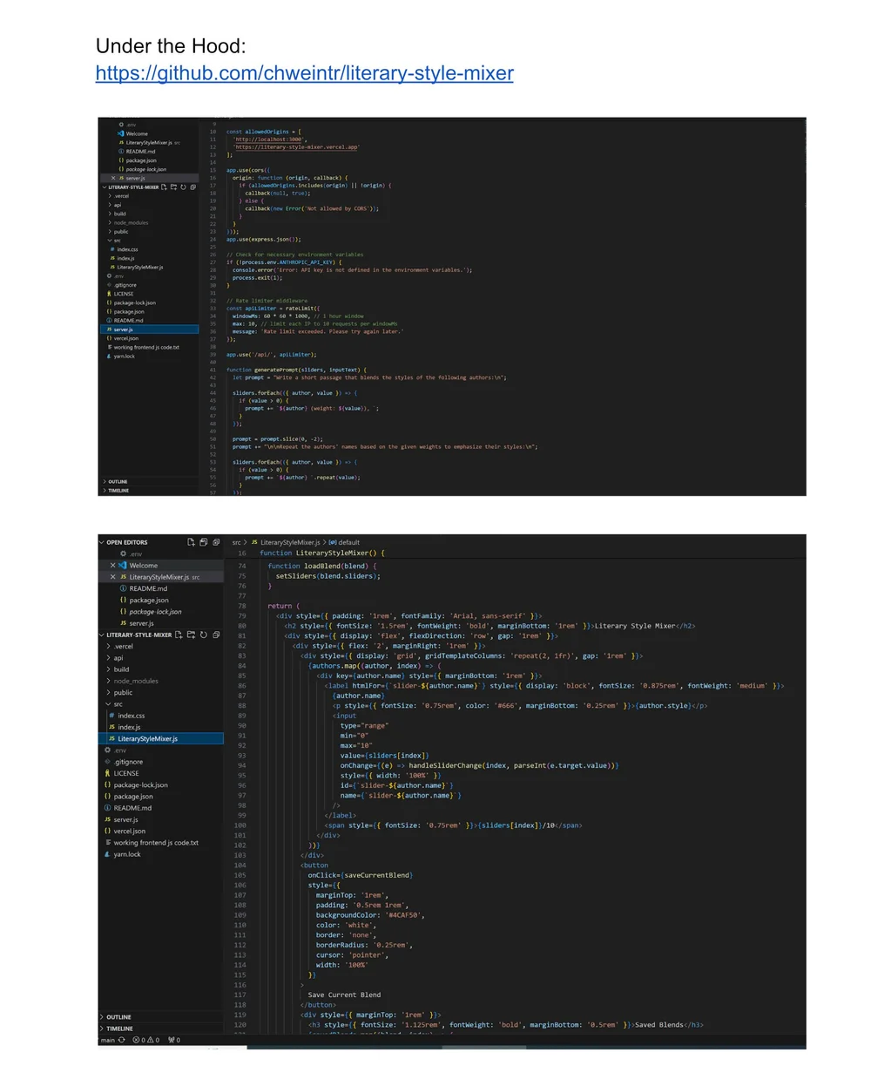Open LICENSE file in LiteraryStyleMixer.js screenshot tree
Viewport: 871px width, 1066px height.
click(126, 773)
